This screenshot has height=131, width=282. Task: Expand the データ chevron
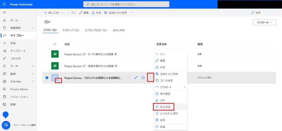tap(33, 66)
